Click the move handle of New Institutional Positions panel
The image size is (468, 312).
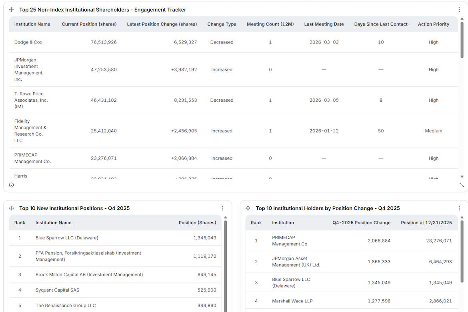pos(11,208)
